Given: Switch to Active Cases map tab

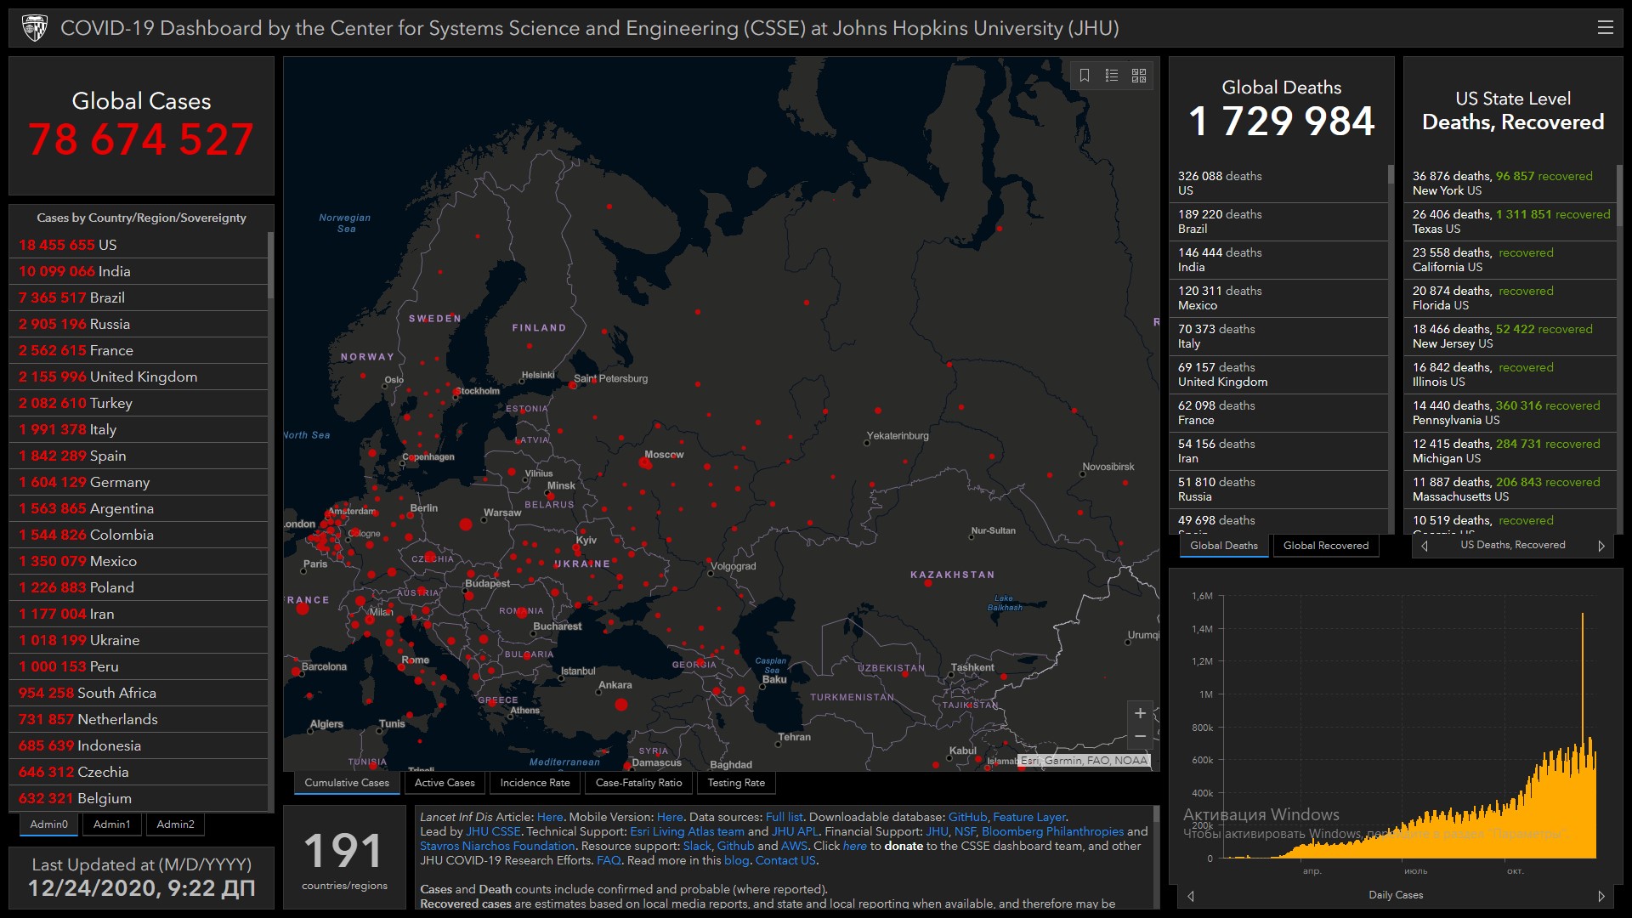Looking at the screenshot, I should 445,783.
